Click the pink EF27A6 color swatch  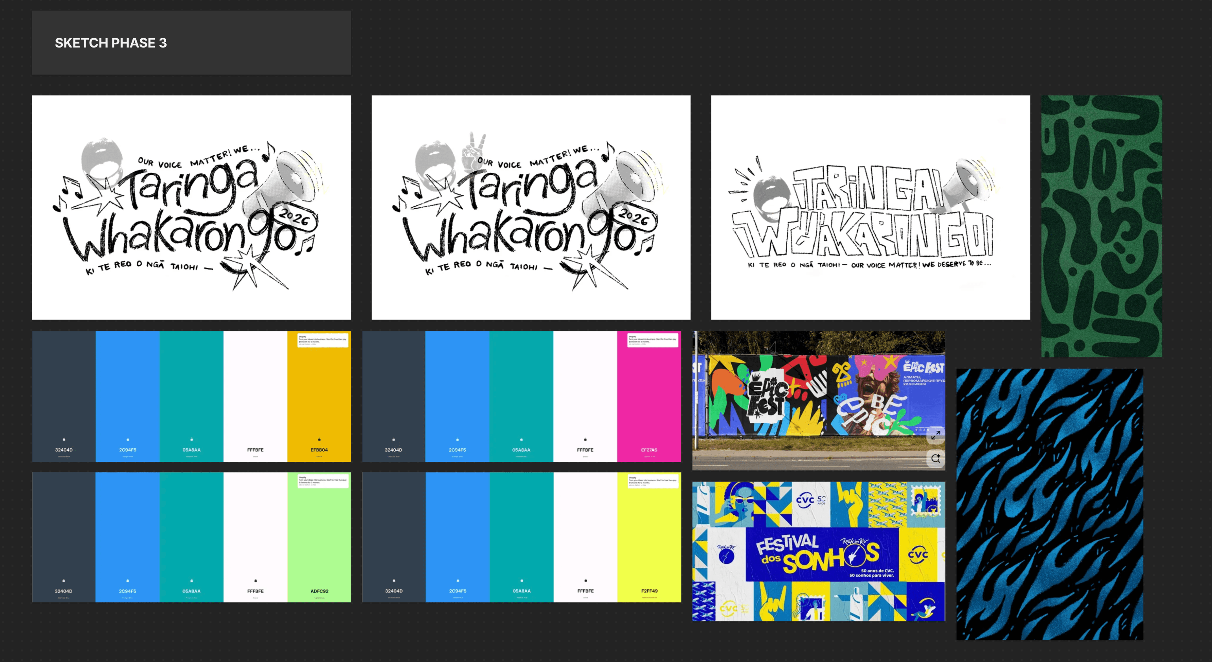click(x=649, y=396)
